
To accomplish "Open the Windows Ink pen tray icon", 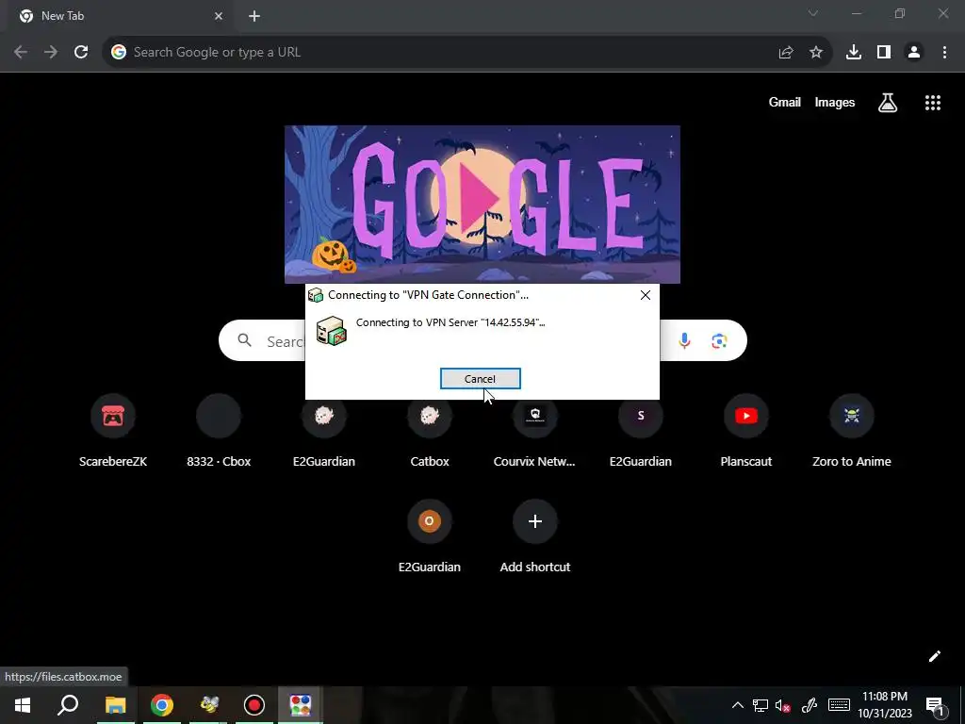I will point(810,705).
